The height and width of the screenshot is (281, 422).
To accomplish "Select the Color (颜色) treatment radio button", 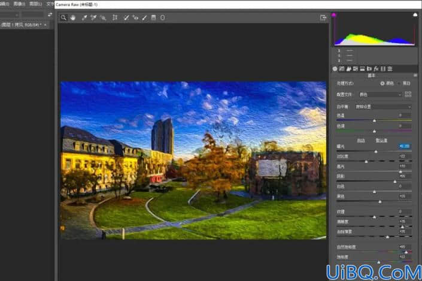I will [x=382, y=83].
